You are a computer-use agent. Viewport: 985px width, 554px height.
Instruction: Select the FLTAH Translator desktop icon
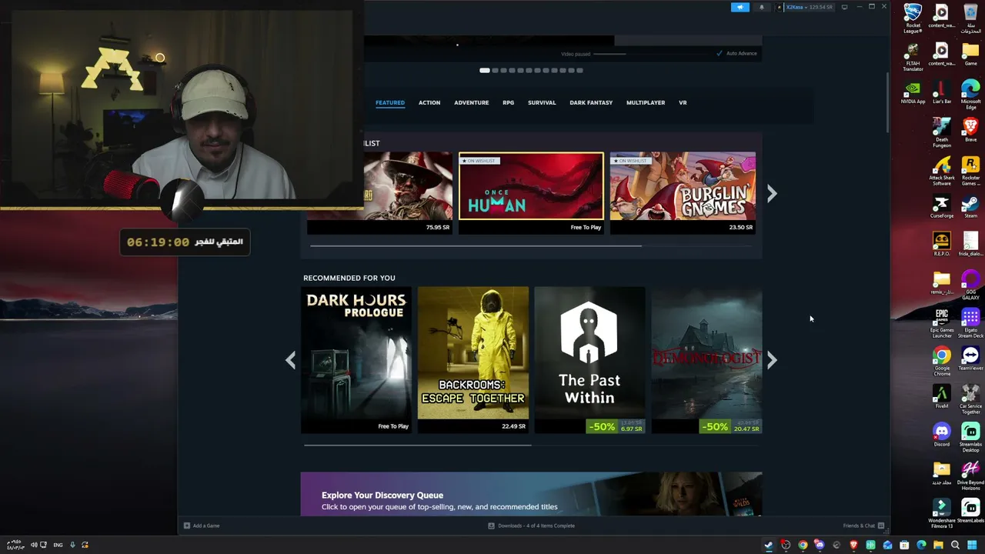tap(913, 57)
